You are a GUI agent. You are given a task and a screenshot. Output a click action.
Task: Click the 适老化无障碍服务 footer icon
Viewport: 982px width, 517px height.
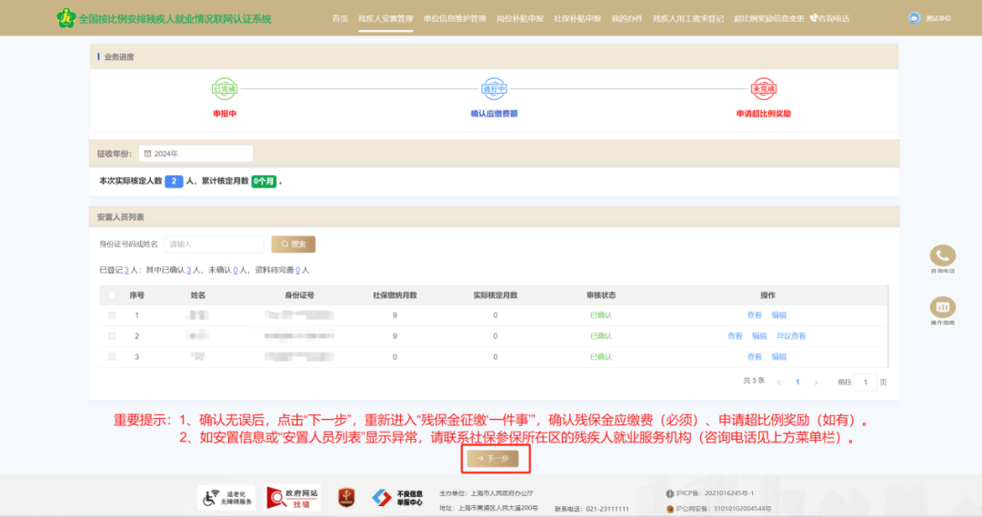(x=226, y=498)
